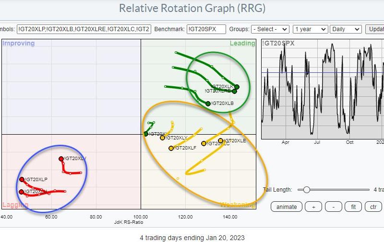Viewport: 384px width, 242px height.
Task: Click the !GT20XLV red data point
Action: tap(61, 159)
